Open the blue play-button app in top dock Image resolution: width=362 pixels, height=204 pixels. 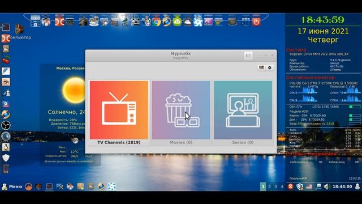(198, 22)
